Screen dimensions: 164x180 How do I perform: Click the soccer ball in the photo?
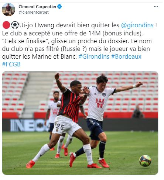(x=145, y=160)
